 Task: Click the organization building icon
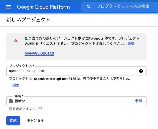coord(11,101)
